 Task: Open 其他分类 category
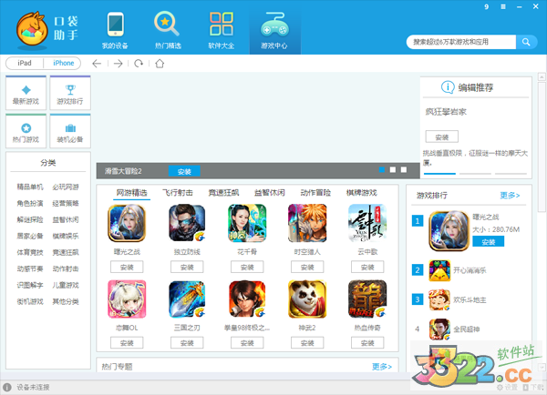[66, 301]
